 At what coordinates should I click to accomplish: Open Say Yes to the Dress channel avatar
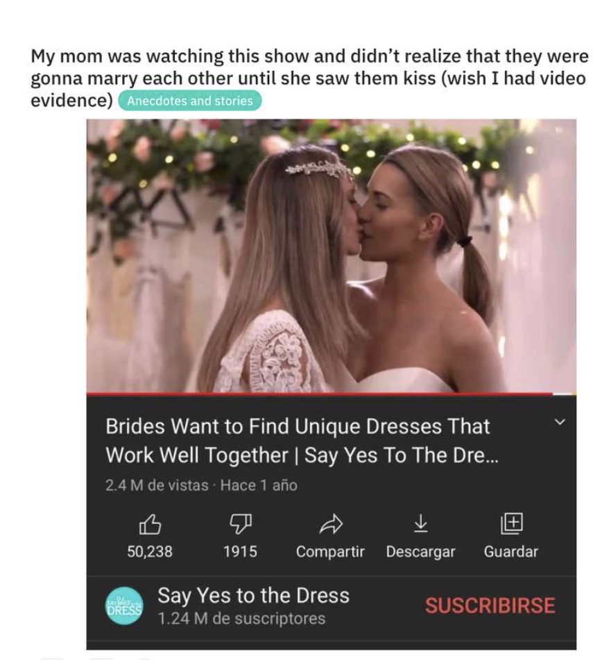pos(124,606)
